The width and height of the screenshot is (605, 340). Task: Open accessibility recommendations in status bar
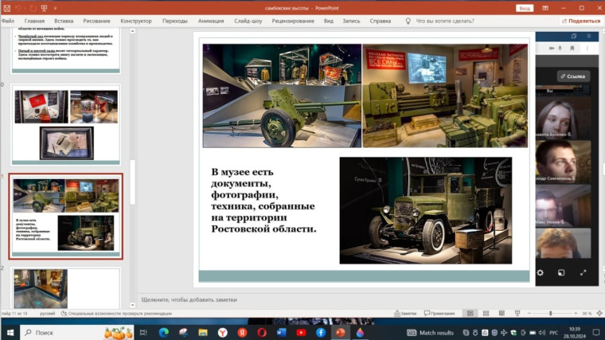[x=116, y=314]
